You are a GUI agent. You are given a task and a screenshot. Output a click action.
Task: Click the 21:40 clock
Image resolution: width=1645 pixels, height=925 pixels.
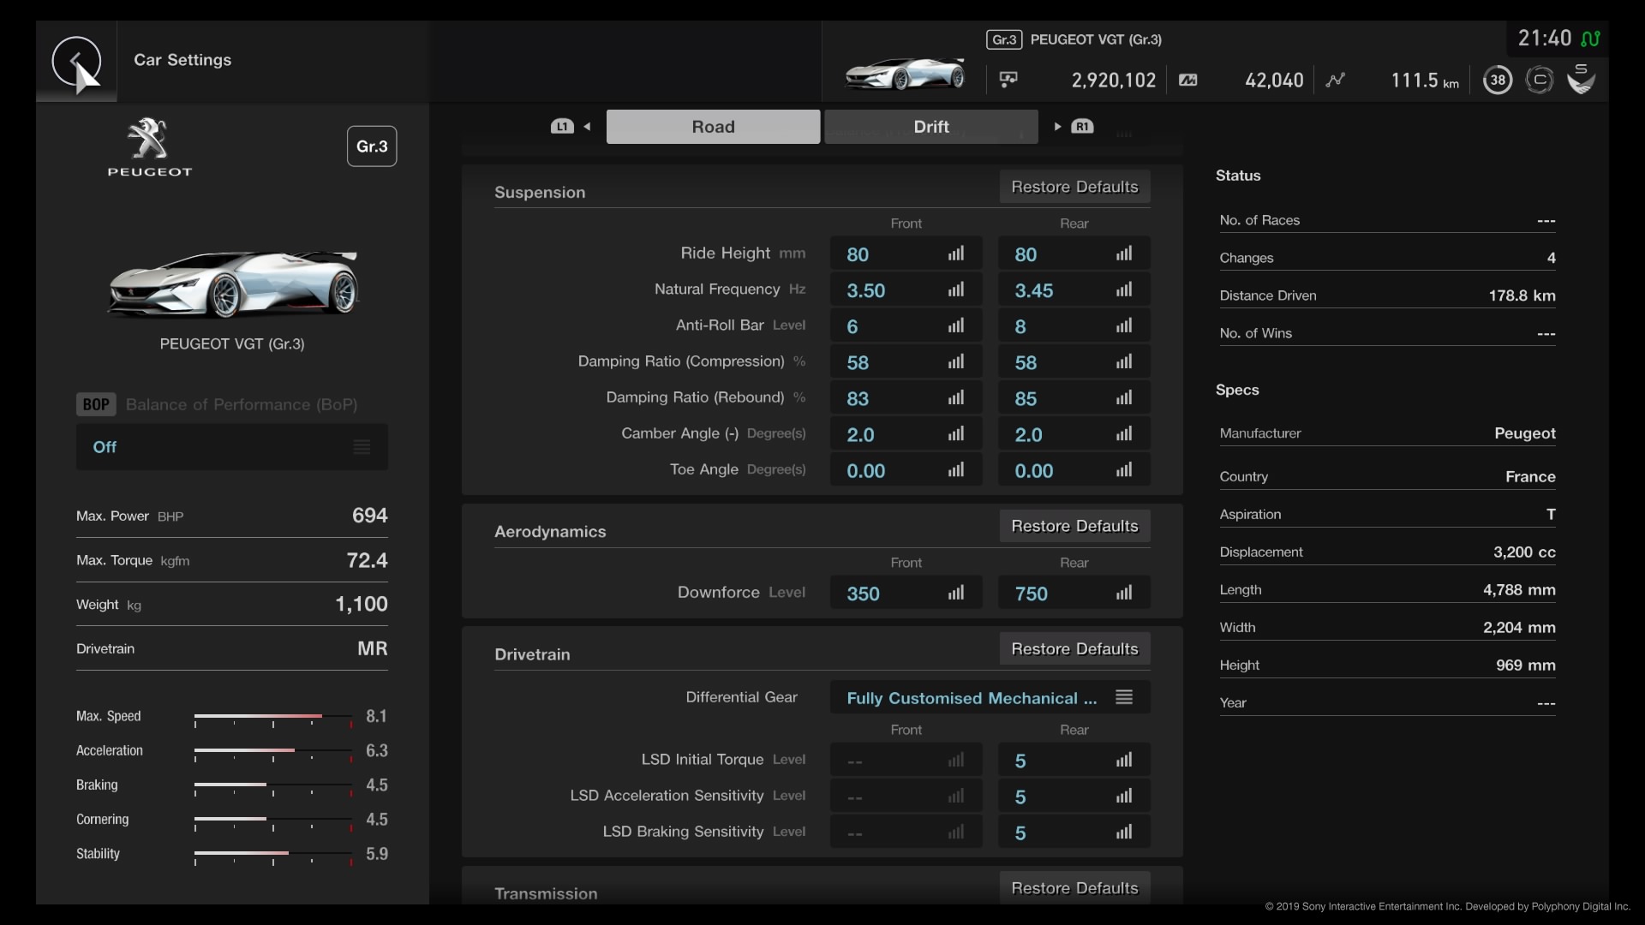(x=1545, y=39)
